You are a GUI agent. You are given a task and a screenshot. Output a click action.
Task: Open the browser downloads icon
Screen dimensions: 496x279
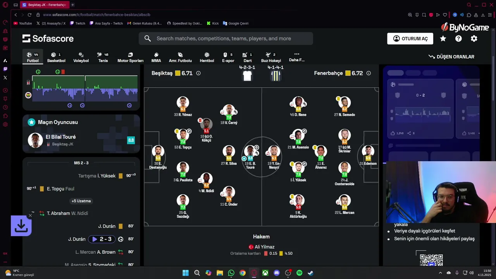tap(483, 15)
